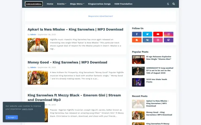The height and width of the screenshot is (125, 201).
Task: Accept cookies with the Accept button
Action: point(12,117)
